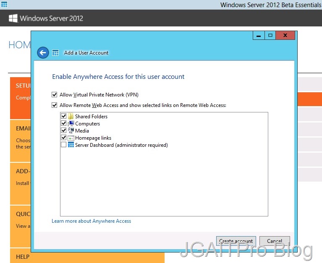Screen dimensions: 322x263
Task: Click the Shared Folders folder icon
Action: [x=71, y=116]
